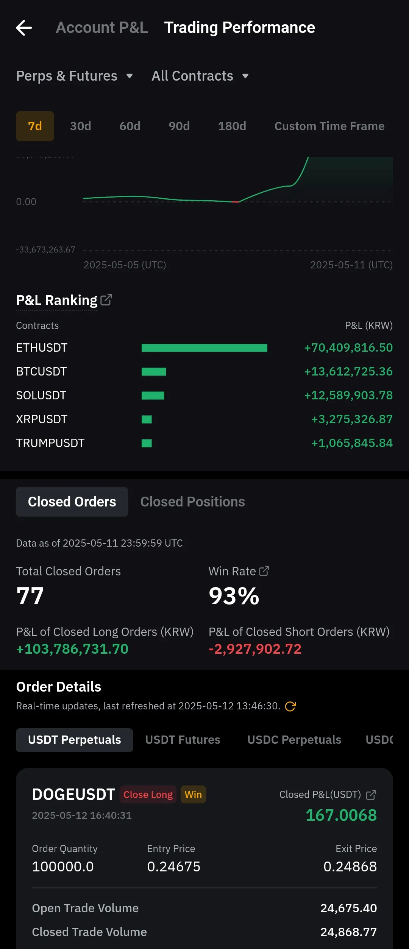Screen dimensions: 409x949
Task: Click the P&L Ranking heading link
Action: coord(57,300)
